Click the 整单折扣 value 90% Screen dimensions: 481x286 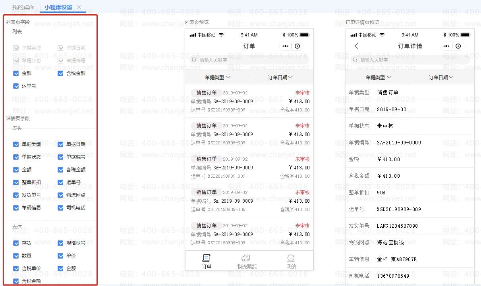[x=381, y=193]
